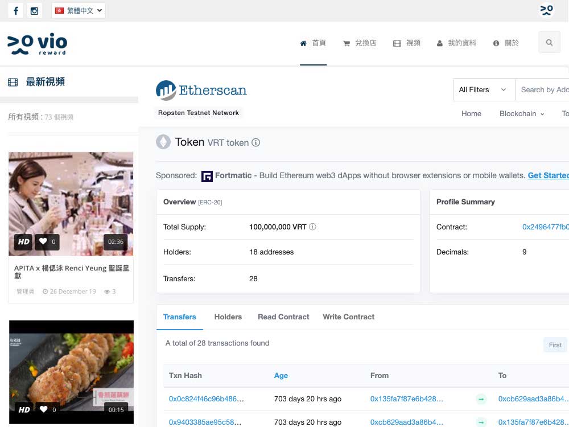569x427 pixels.
Task: Click green arrow icon in 0x0c824f46c96b486 row
Action: point(481,400)
